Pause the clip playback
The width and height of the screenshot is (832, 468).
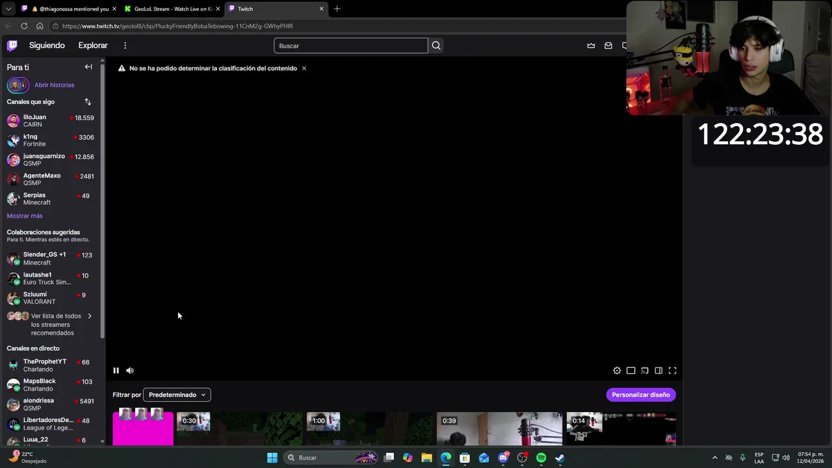(x=116, y=370)
